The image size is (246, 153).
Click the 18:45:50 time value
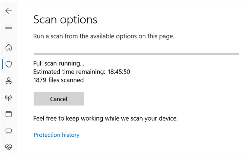click(119, 72)
